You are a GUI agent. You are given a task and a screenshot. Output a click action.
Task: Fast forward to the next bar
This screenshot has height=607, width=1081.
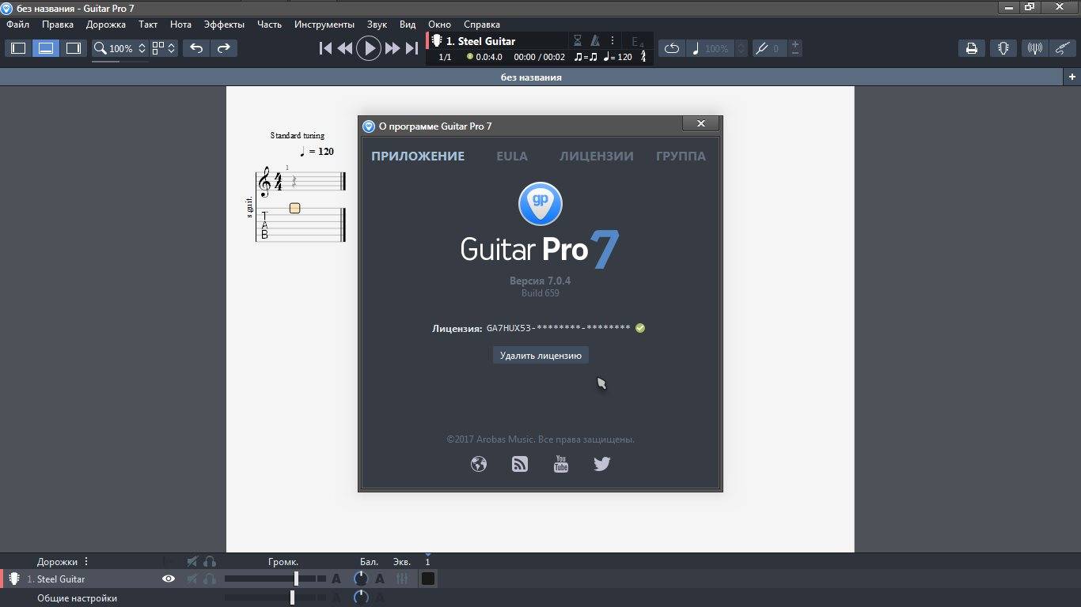pyautogui.click(x=392, y=48)
